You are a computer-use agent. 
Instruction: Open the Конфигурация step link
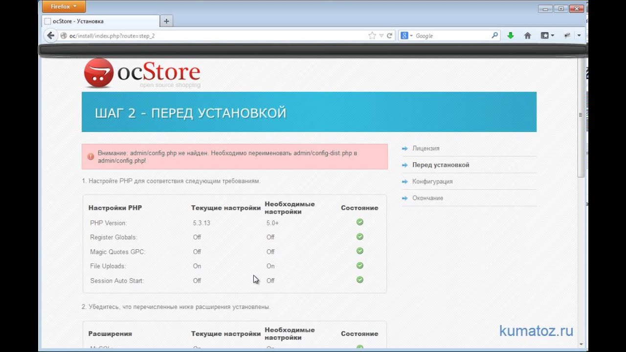coord(432,181)
